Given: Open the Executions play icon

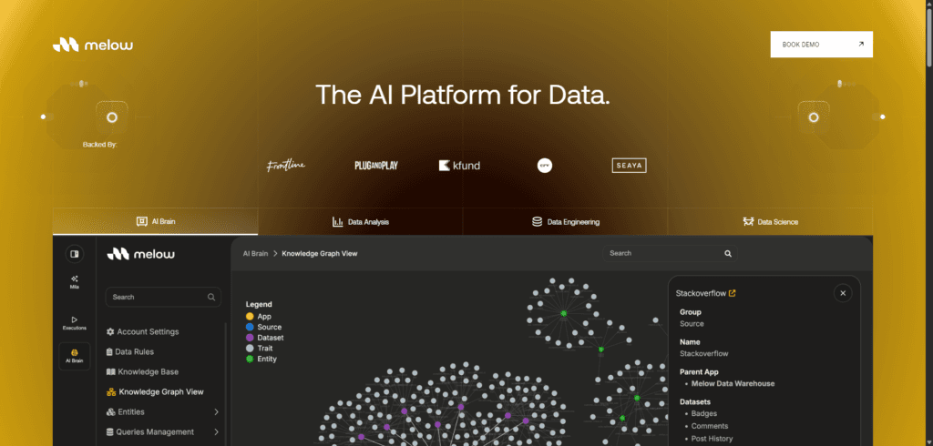Looking at the screenshot, I should [74, 321].
